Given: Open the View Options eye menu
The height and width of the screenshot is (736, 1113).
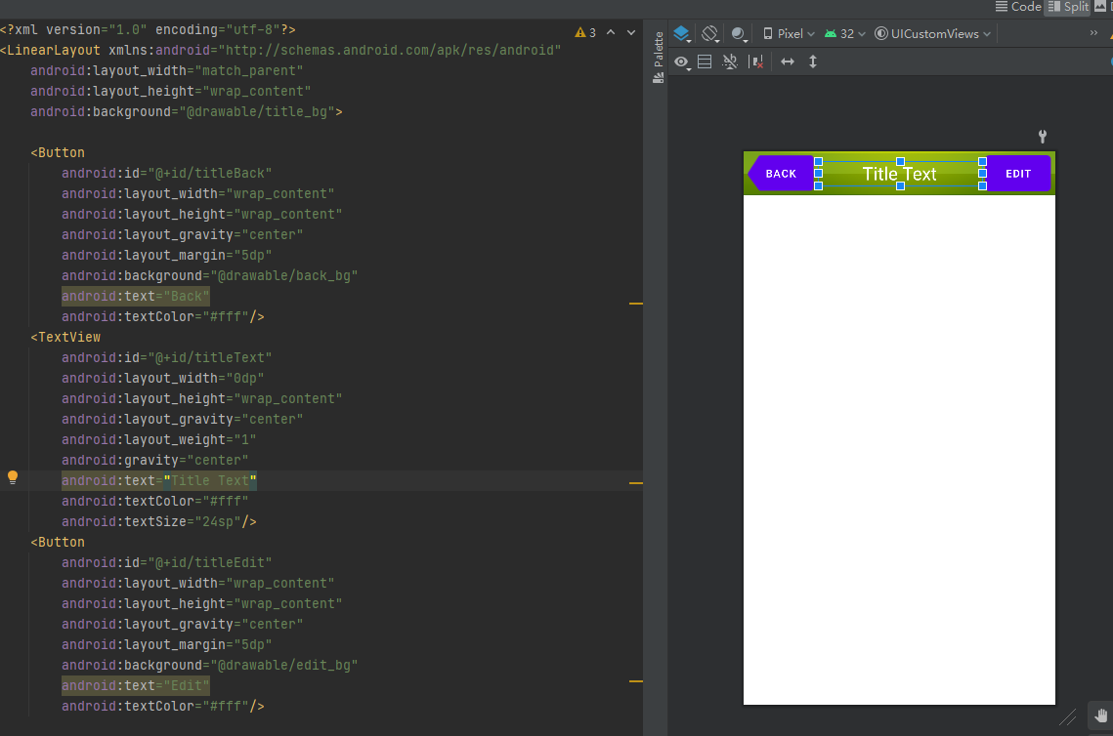Looking at the screenshot, I should tap(682, 62).
